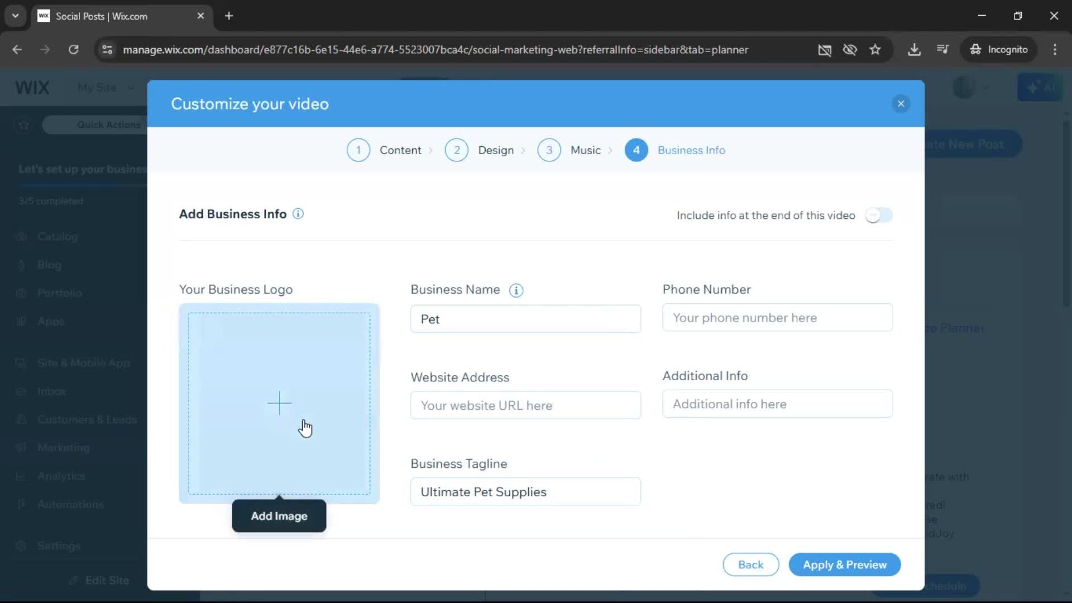Open Analytics in the sidebar
Screen dimensions: 1072x603
pos(61,476)
